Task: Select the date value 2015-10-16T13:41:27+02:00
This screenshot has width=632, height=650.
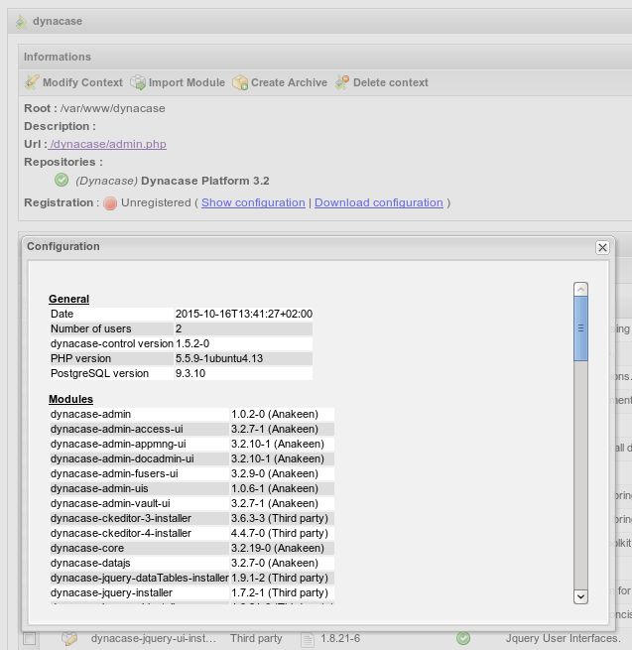Action: click(244, 314)
